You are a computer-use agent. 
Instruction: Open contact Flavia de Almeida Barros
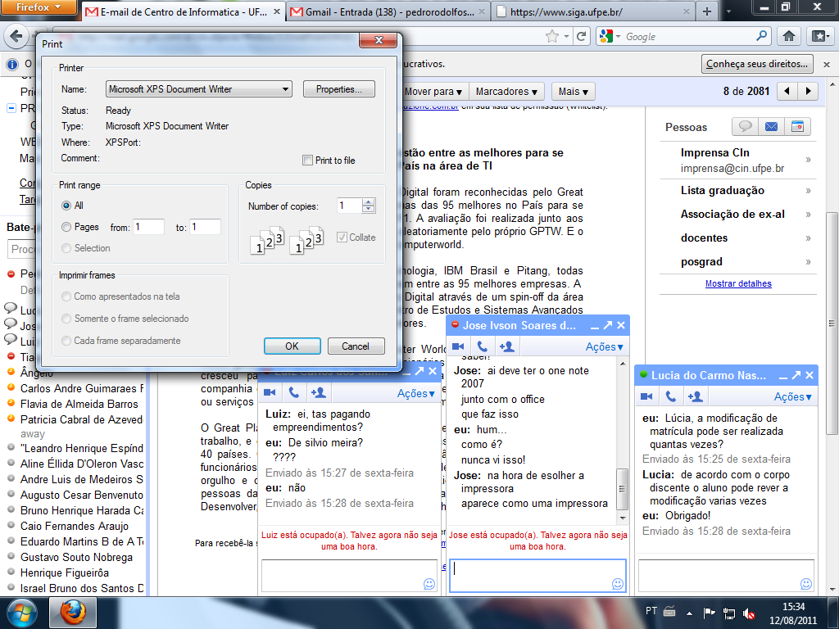[x=79, y=404]
